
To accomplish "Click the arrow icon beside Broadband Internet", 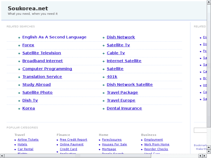I will pyautogui.click(x=19, y=61).
